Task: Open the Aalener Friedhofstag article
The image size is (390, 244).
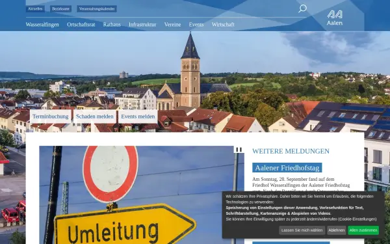Action: [287, 168]
